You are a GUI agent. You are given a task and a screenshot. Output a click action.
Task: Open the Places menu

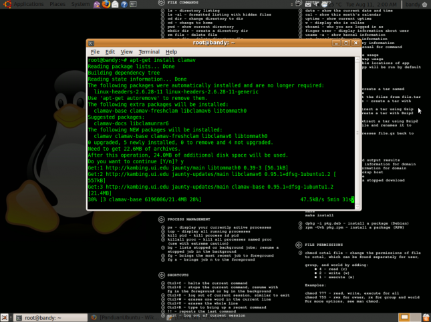point(57,5)
